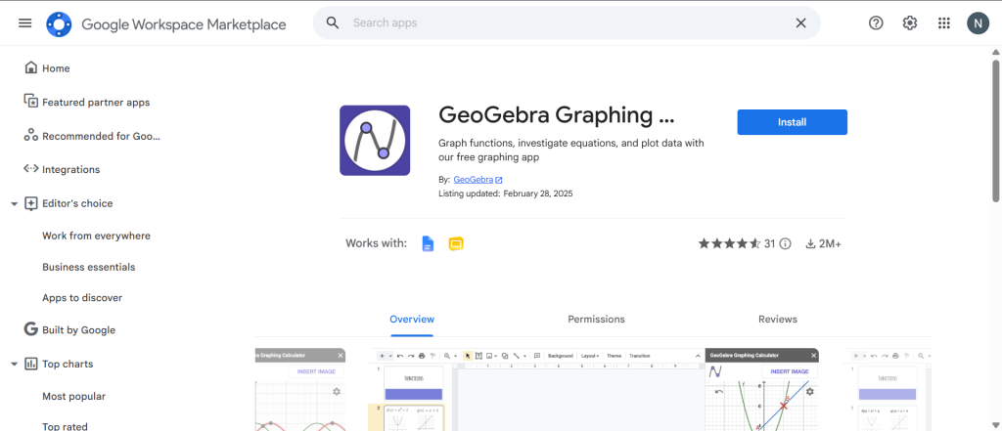Open the Integrations category

pyautogui.click(x=70, y=170)
